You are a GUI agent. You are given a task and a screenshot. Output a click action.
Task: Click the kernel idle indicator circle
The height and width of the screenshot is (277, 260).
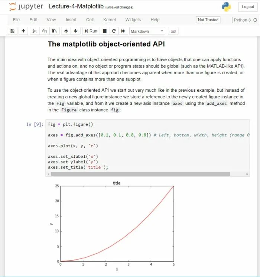click(255, 20)
